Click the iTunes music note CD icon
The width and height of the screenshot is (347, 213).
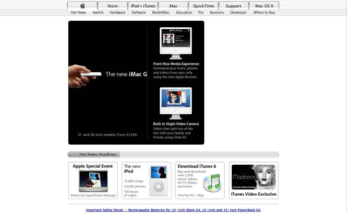pos(212,183)
